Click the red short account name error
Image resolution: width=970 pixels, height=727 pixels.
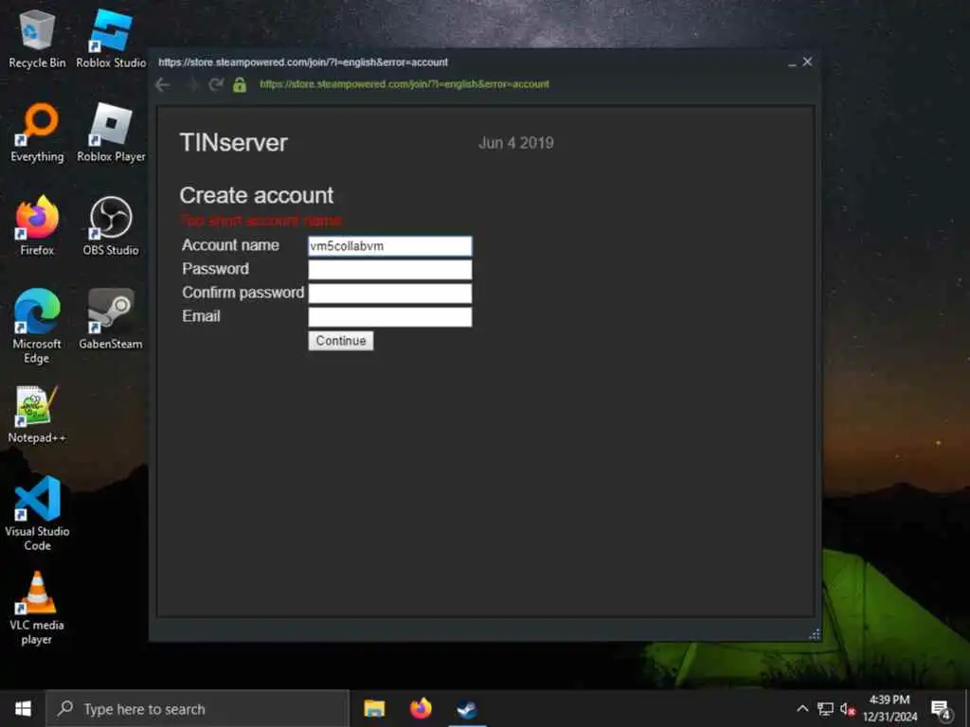pos(260,221)
